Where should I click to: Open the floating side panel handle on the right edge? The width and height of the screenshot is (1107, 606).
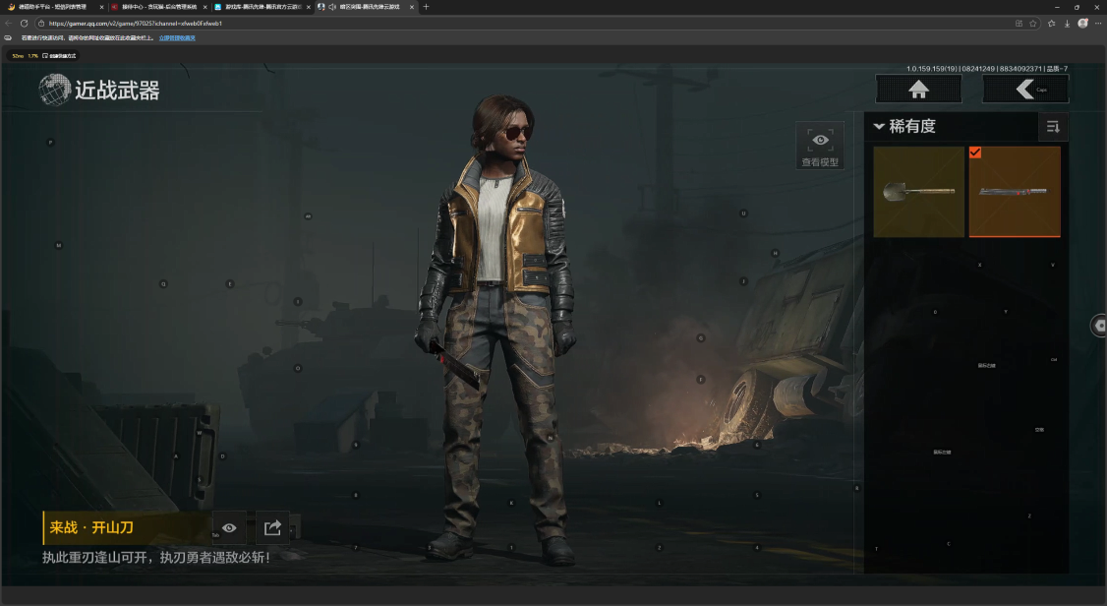pos(1099,326)
